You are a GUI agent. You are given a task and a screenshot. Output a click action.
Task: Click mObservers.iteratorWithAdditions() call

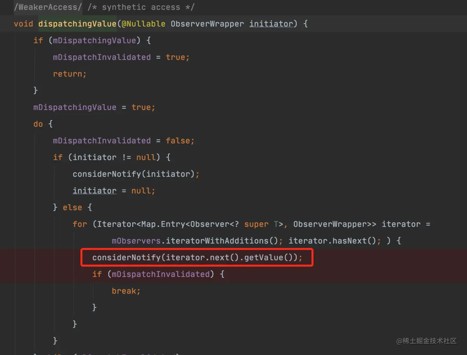click(195, 240)
